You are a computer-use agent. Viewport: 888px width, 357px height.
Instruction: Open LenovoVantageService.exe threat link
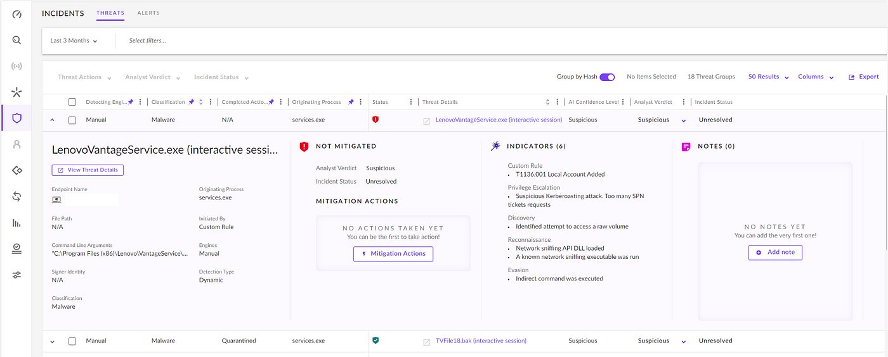click(x=499, y=120)
